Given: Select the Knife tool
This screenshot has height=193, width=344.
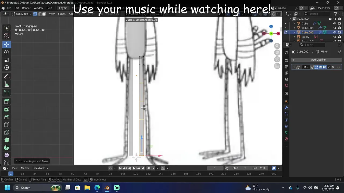Looking at the screenshot, I should 7,132.
